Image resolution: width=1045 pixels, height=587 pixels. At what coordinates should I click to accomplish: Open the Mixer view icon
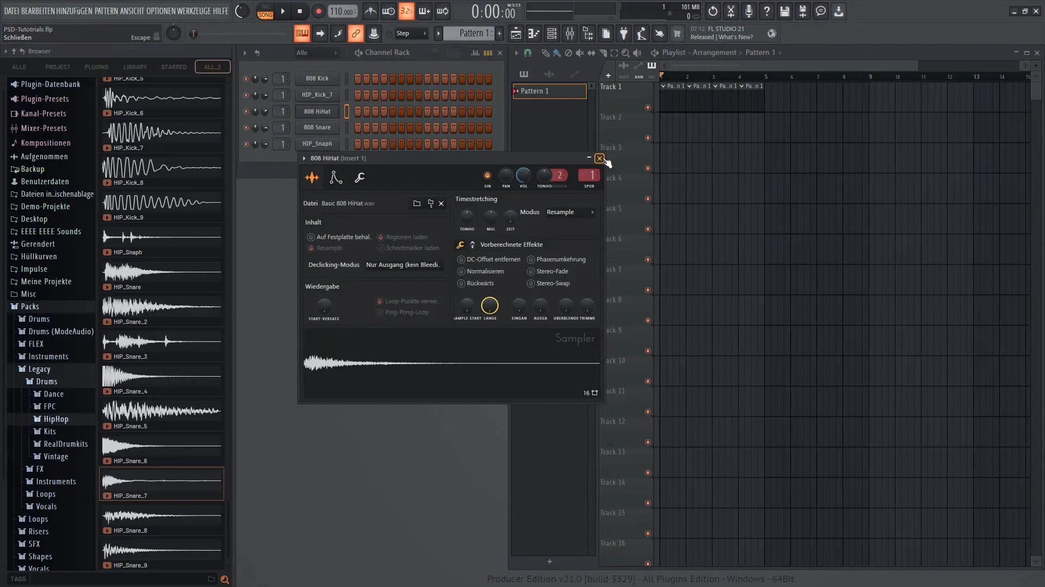(570, 34)
